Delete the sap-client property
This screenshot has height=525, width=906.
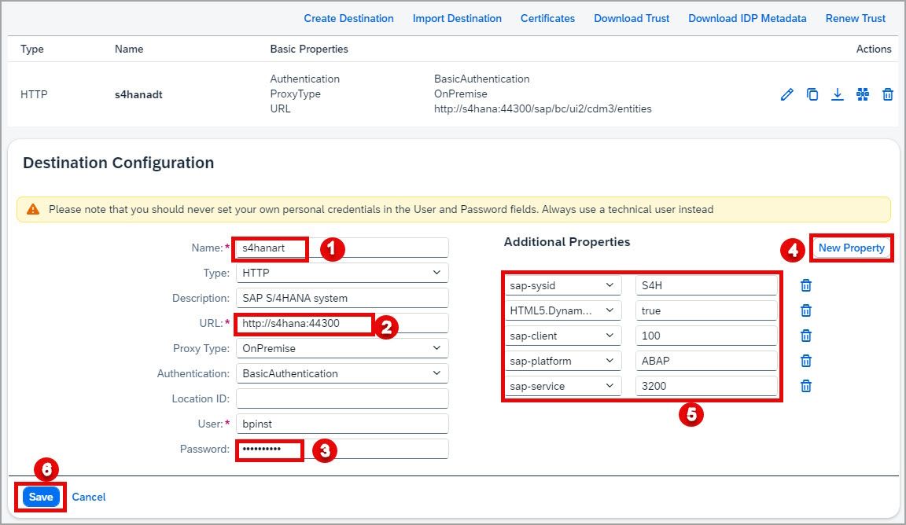click(806, 336)
